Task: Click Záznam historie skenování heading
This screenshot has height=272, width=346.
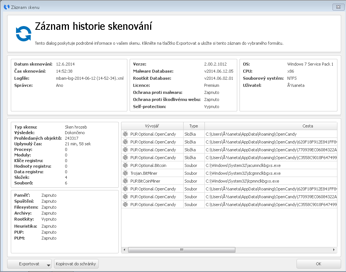Action: tap(93, 26)
